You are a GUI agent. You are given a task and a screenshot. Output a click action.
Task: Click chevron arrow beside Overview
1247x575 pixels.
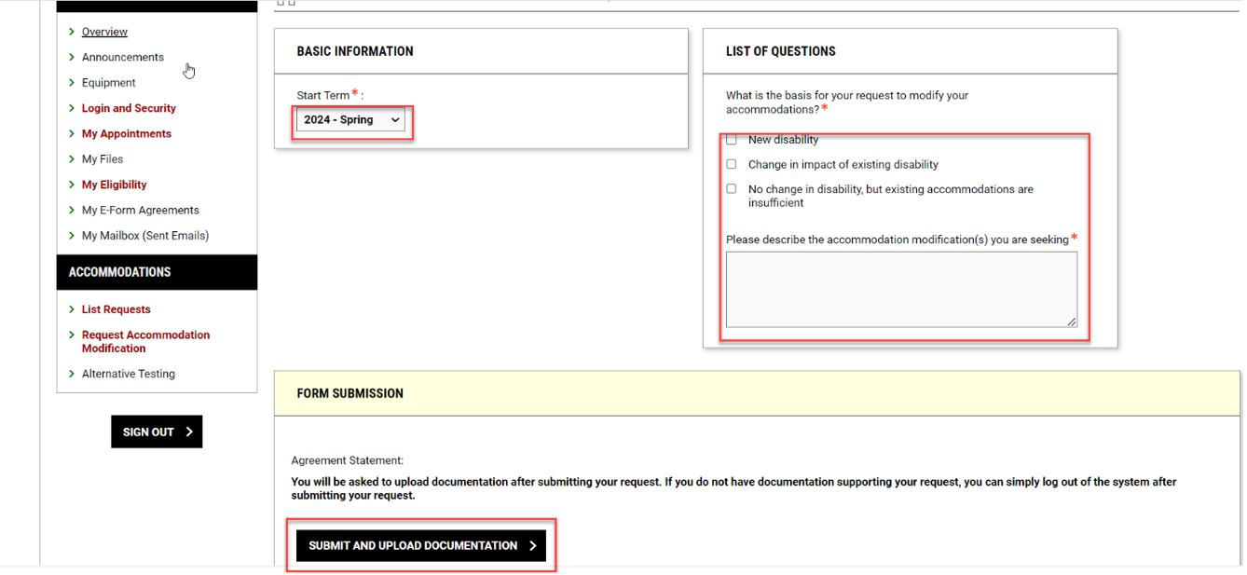[72, 32]
